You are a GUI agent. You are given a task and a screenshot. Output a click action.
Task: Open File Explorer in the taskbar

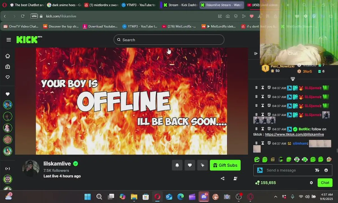(x=134, y=197)
